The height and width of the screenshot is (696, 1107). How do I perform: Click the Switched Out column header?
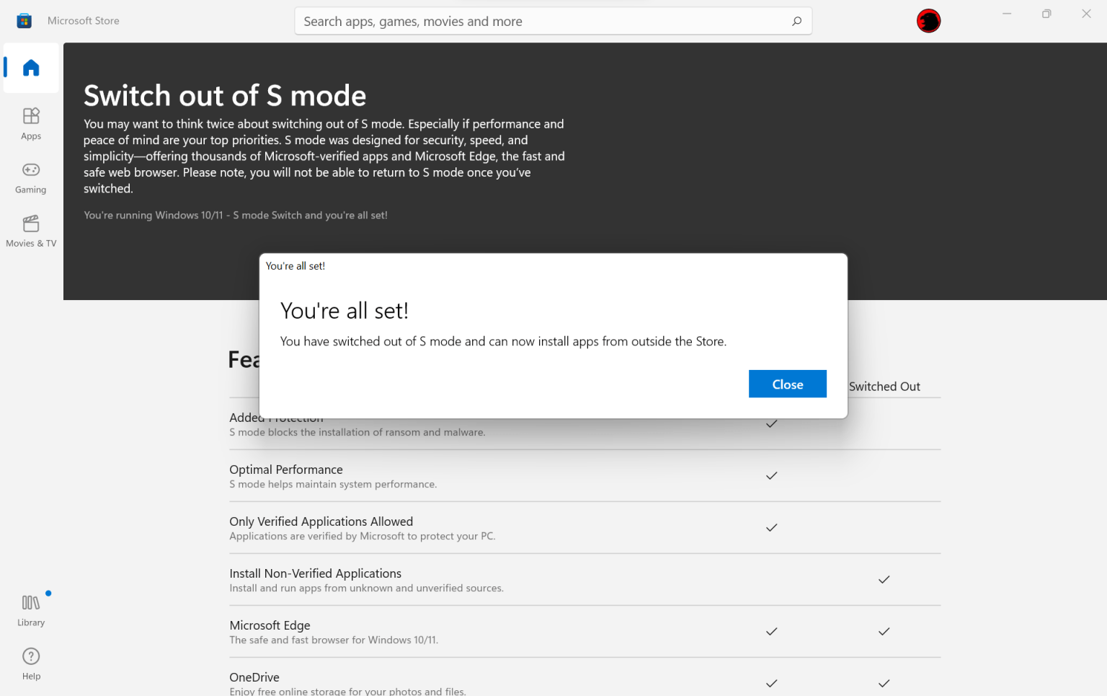click(884, 386)
